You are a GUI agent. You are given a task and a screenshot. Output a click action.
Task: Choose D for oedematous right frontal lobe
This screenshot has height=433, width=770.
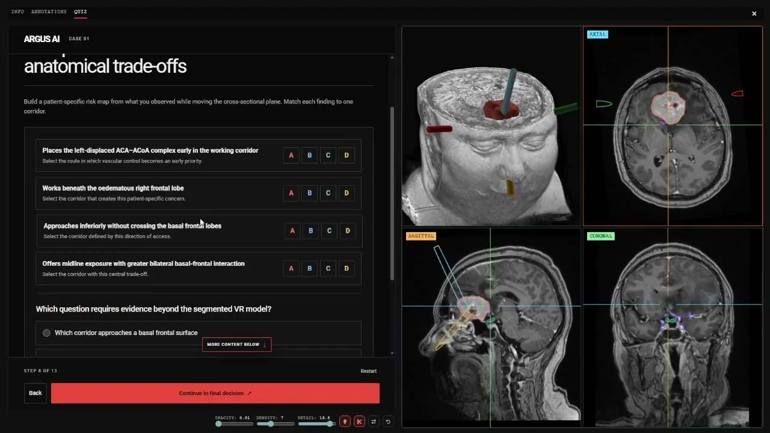coord(346,193)
